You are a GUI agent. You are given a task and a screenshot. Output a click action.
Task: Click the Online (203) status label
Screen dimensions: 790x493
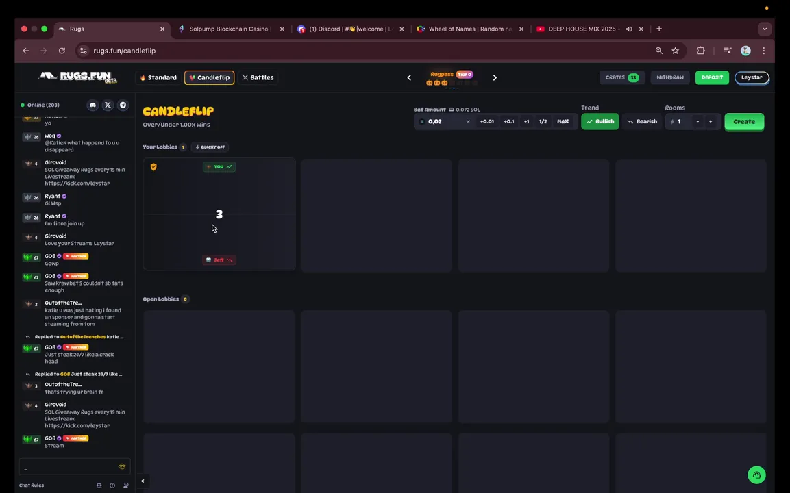[x=40, y=105]
